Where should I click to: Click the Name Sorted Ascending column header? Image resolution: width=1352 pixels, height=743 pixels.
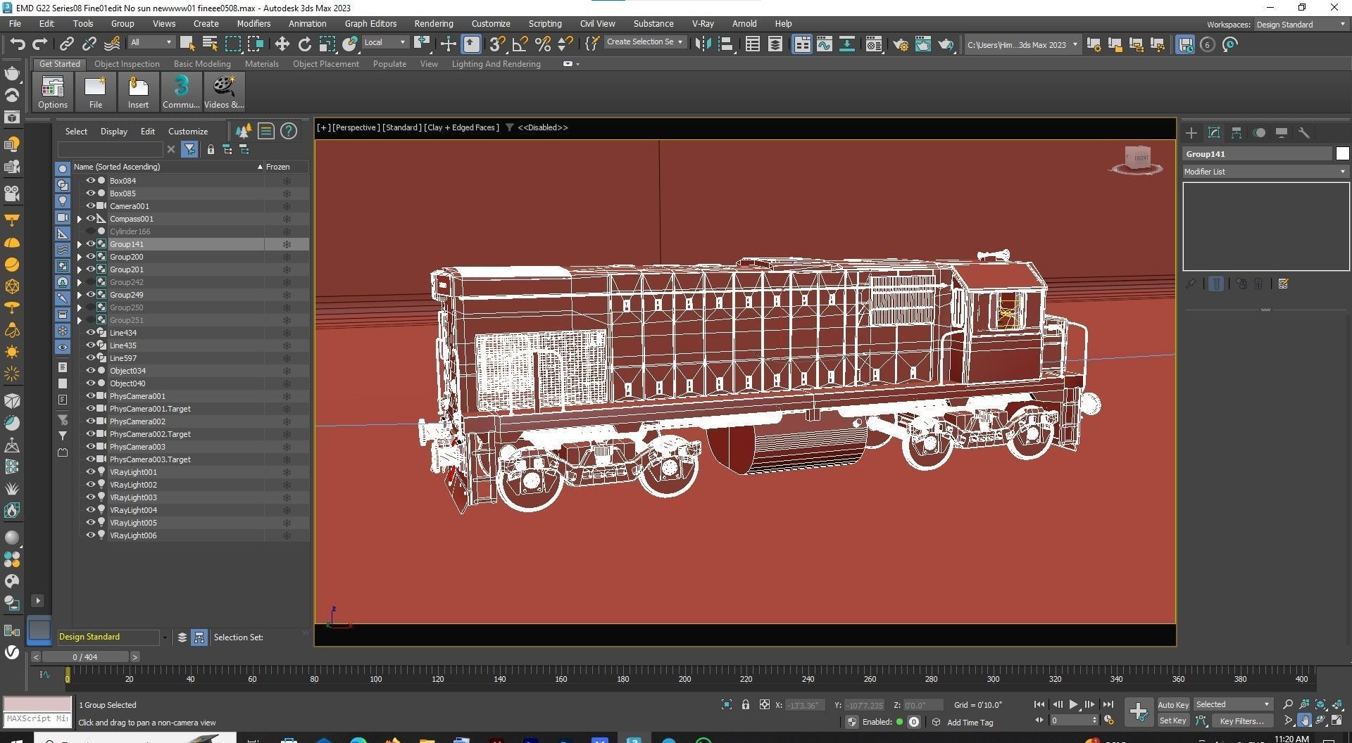click(x=168, y=167)
